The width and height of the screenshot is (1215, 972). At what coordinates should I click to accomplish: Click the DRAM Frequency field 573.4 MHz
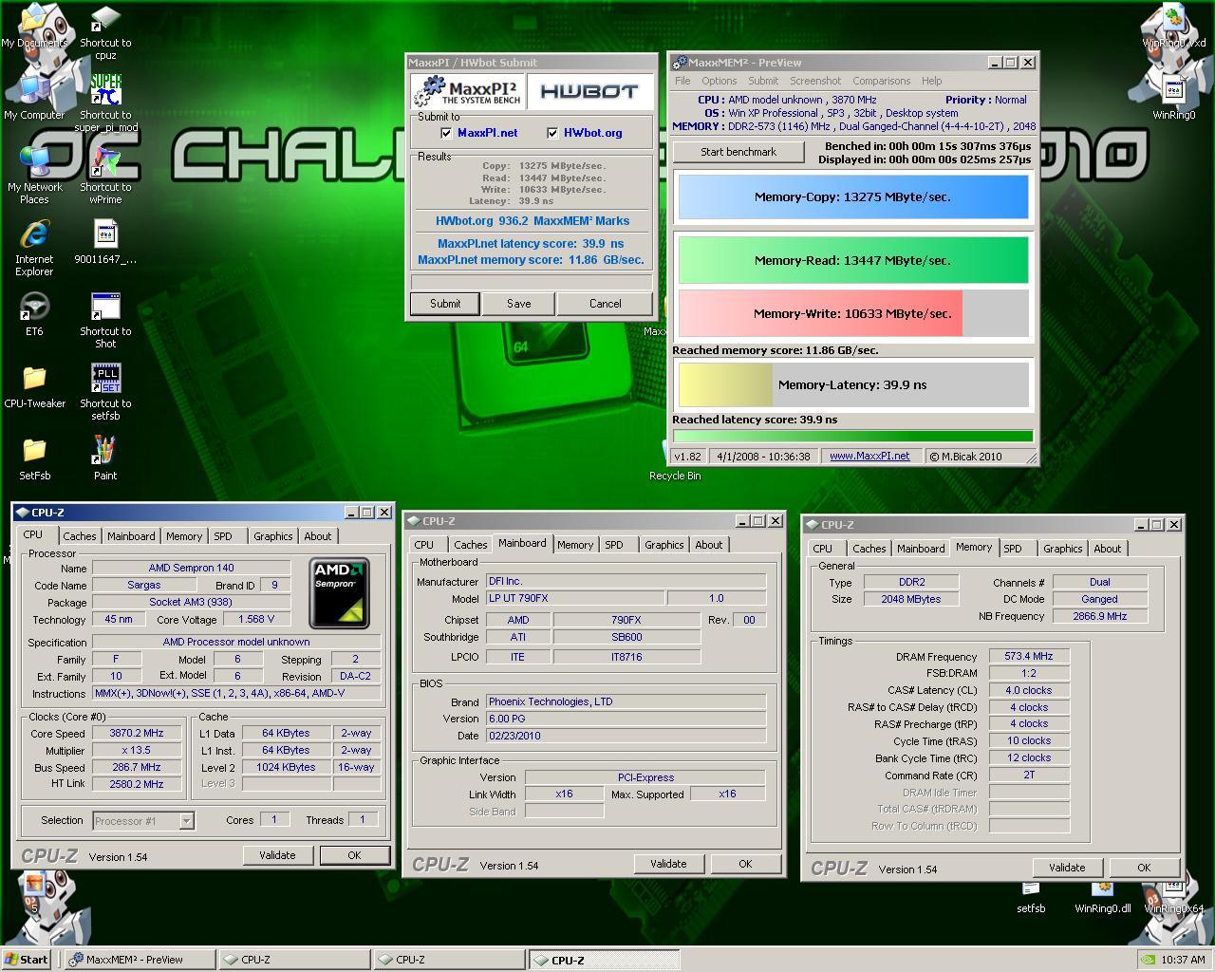[x=1029, y=656]
